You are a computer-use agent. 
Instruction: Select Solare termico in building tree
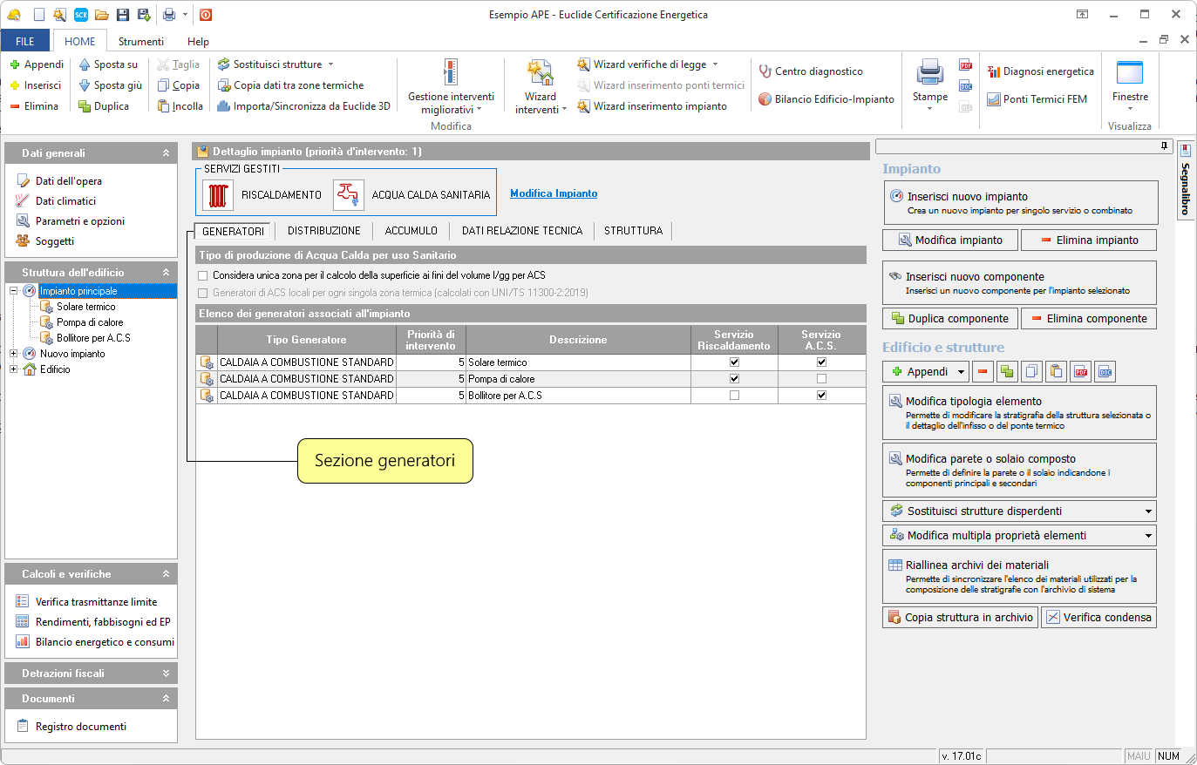(x=85, y=307)
